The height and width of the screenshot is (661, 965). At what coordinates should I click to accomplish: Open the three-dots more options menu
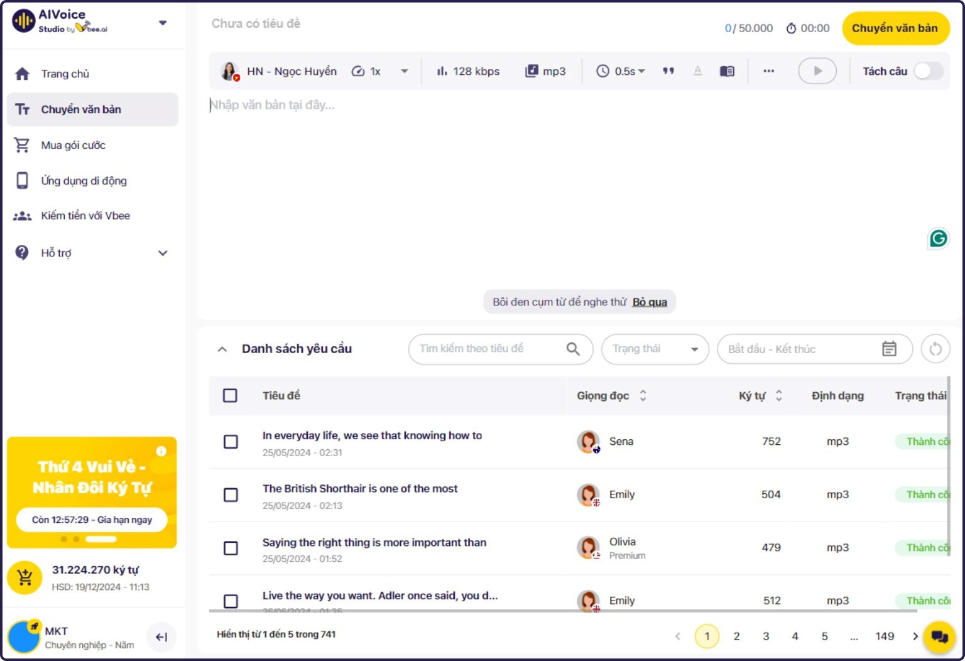pos(768,71)
